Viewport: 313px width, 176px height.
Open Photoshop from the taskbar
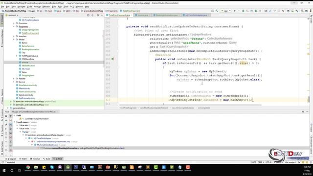[76, 167]
